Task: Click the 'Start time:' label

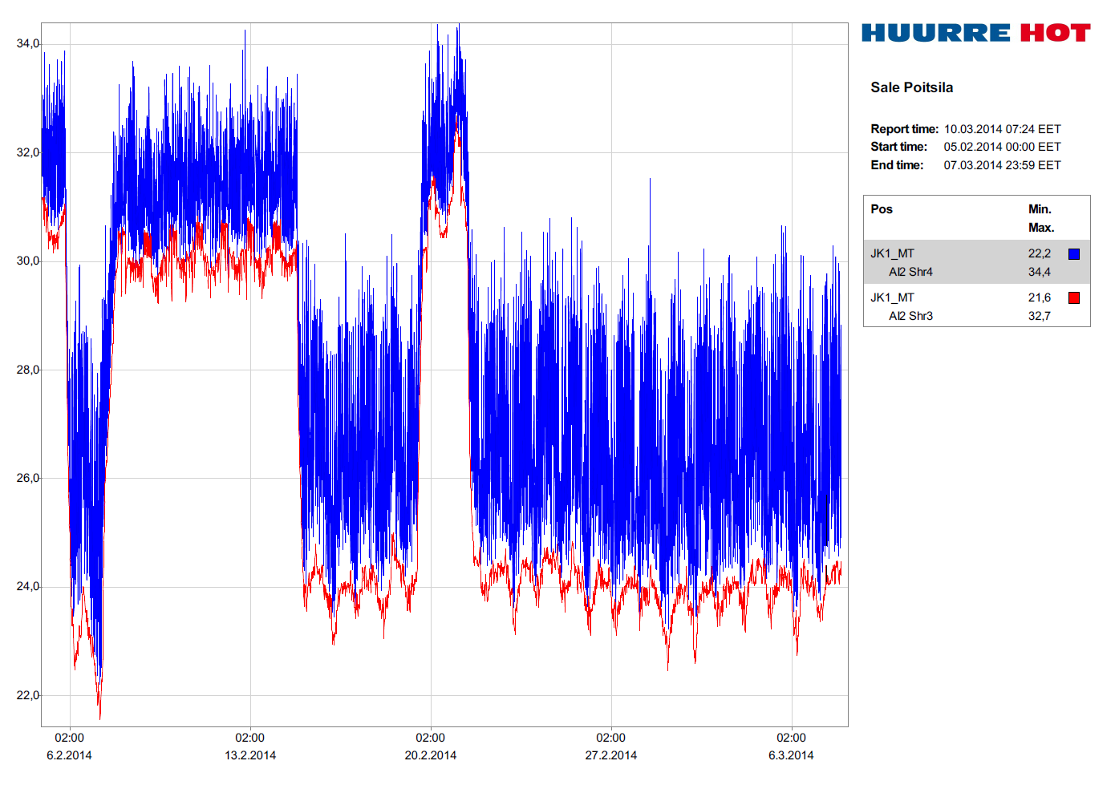Action: [898, 147]
